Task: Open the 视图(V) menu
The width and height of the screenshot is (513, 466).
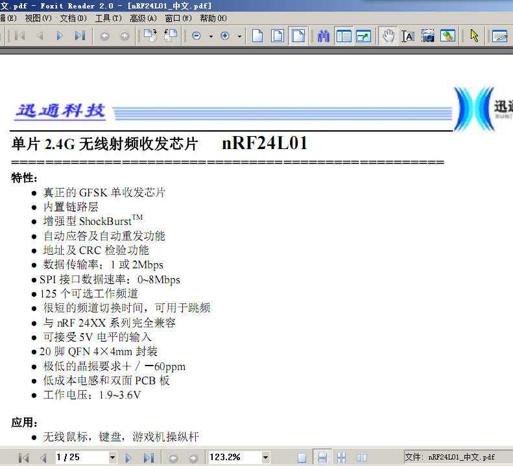Action: [38, 18]
